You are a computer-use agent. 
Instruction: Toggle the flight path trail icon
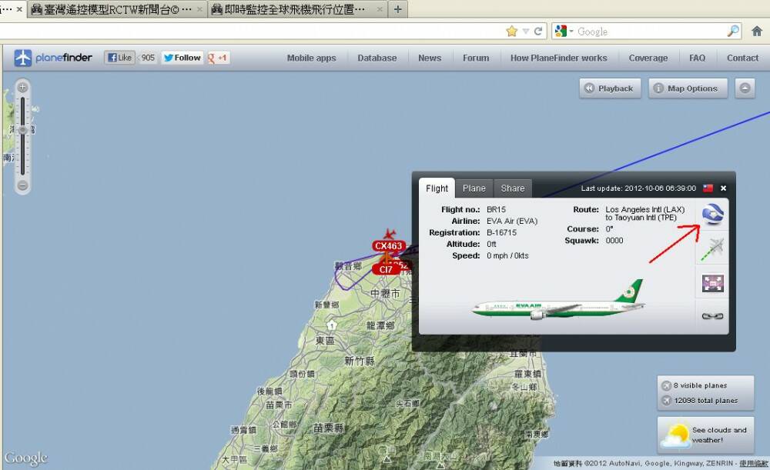[x=712, y=248]
